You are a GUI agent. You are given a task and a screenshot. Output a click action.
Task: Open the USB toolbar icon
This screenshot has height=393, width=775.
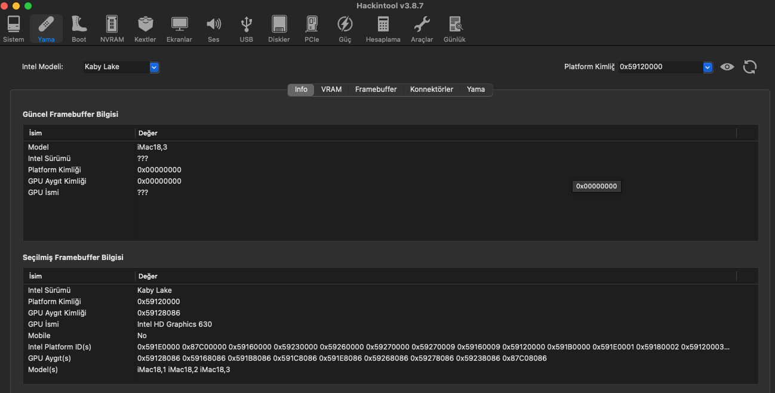pos(247,29)
